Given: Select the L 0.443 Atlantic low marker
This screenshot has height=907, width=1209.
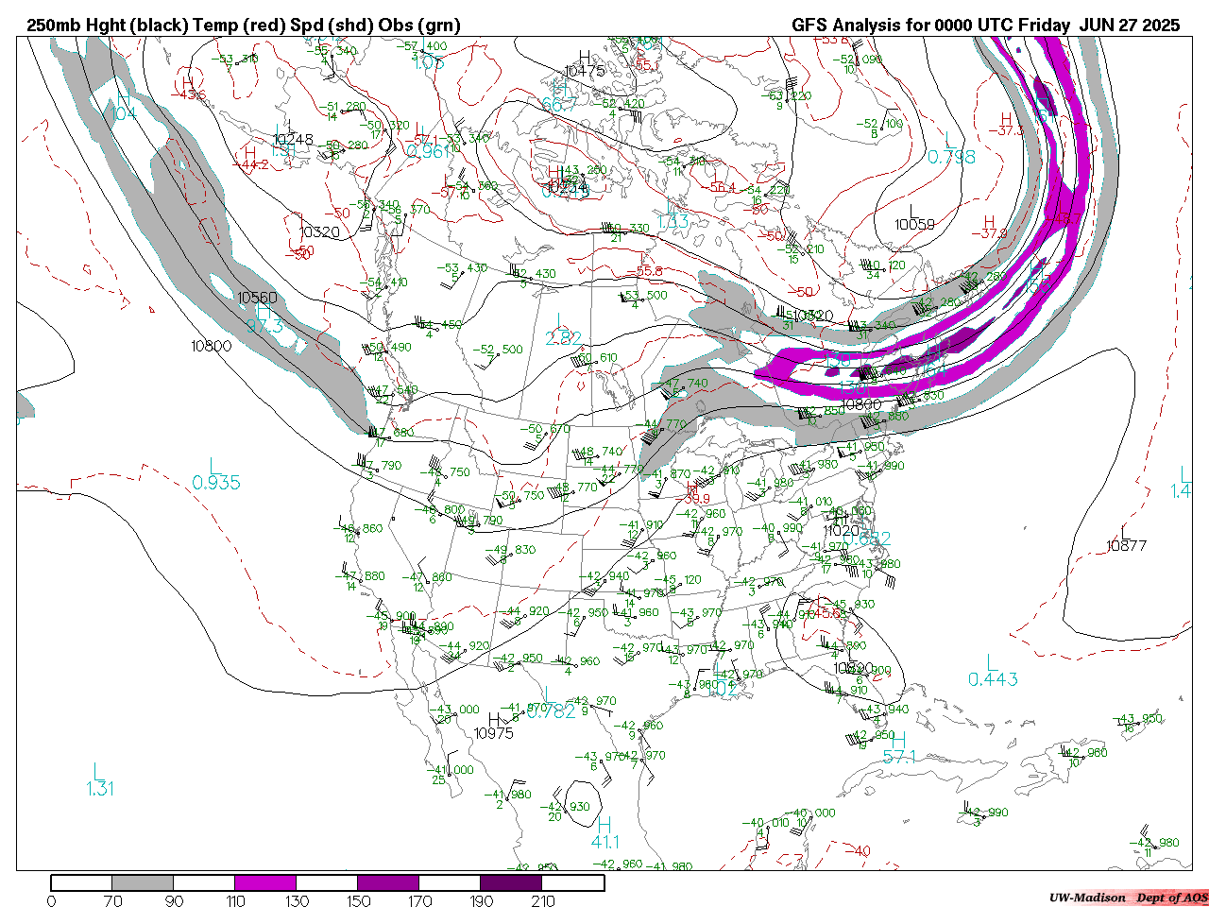Looking at the screenshot, I should point(993,672).
